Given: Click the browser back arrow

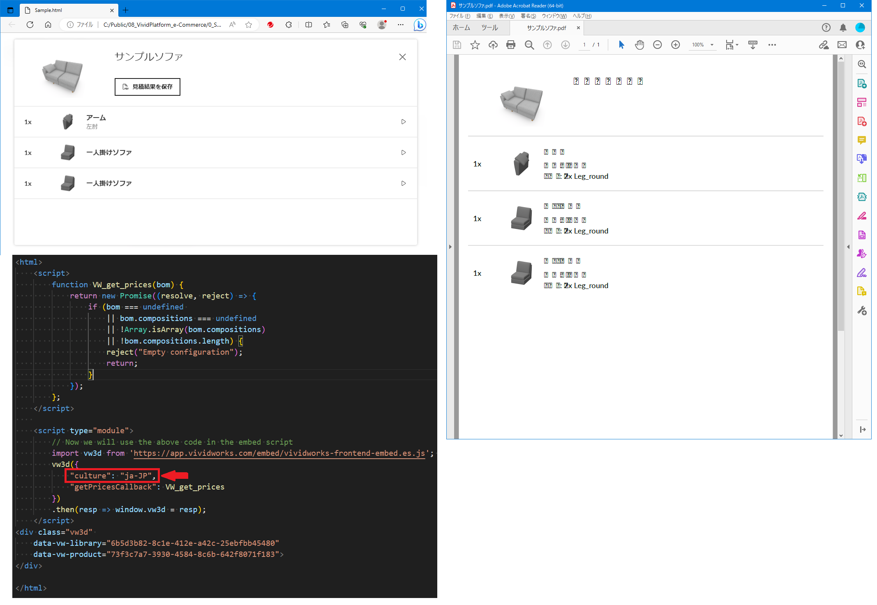Looking at the screenshot, I should [12, 25].
